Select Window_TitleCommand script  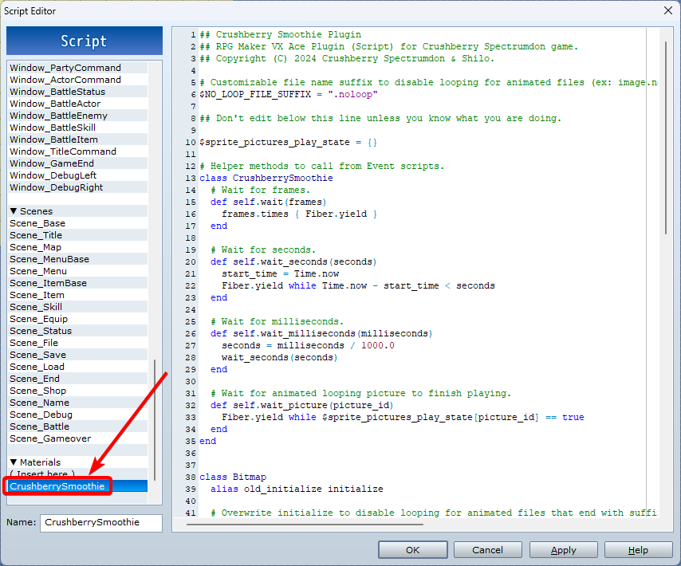point(78,151)
